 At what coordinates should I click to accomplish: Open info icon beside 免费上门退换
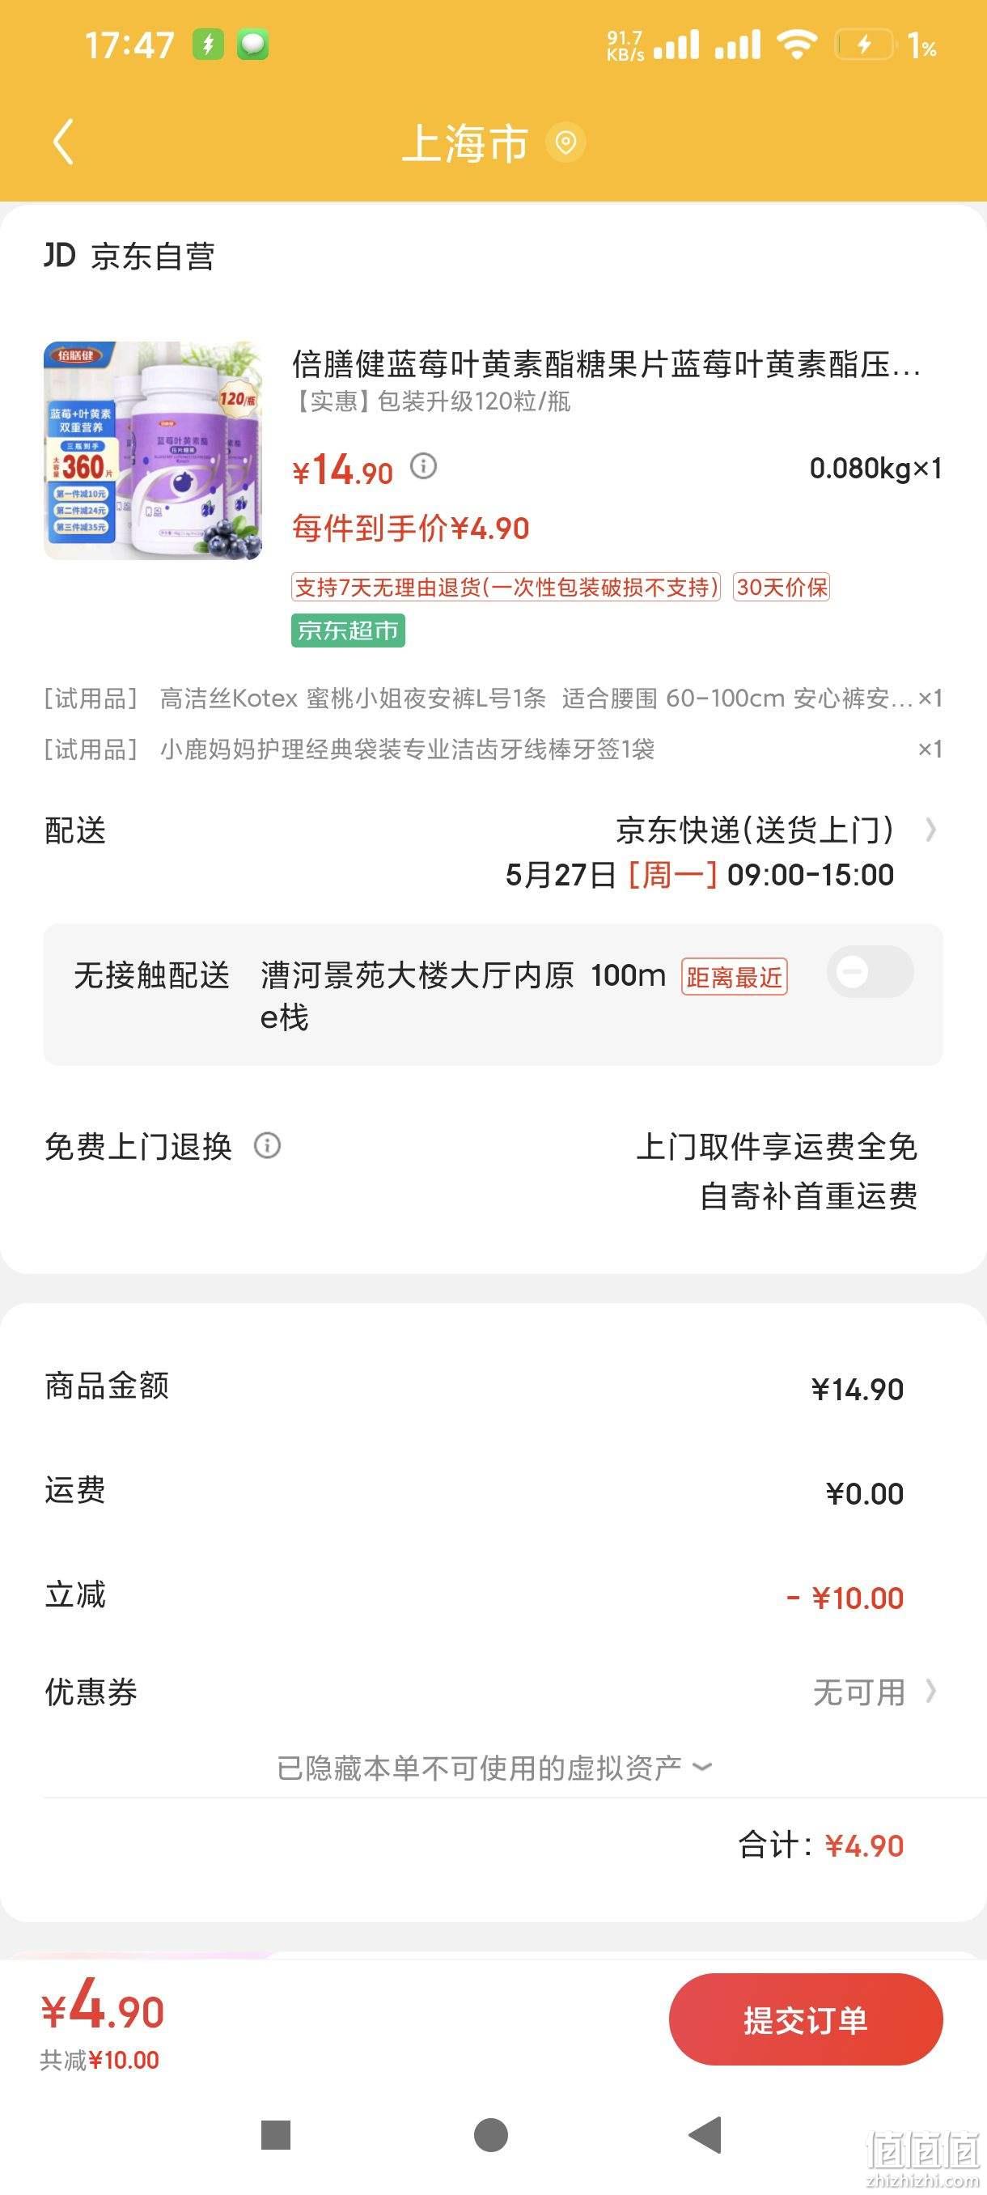[x=268, y=1146]
